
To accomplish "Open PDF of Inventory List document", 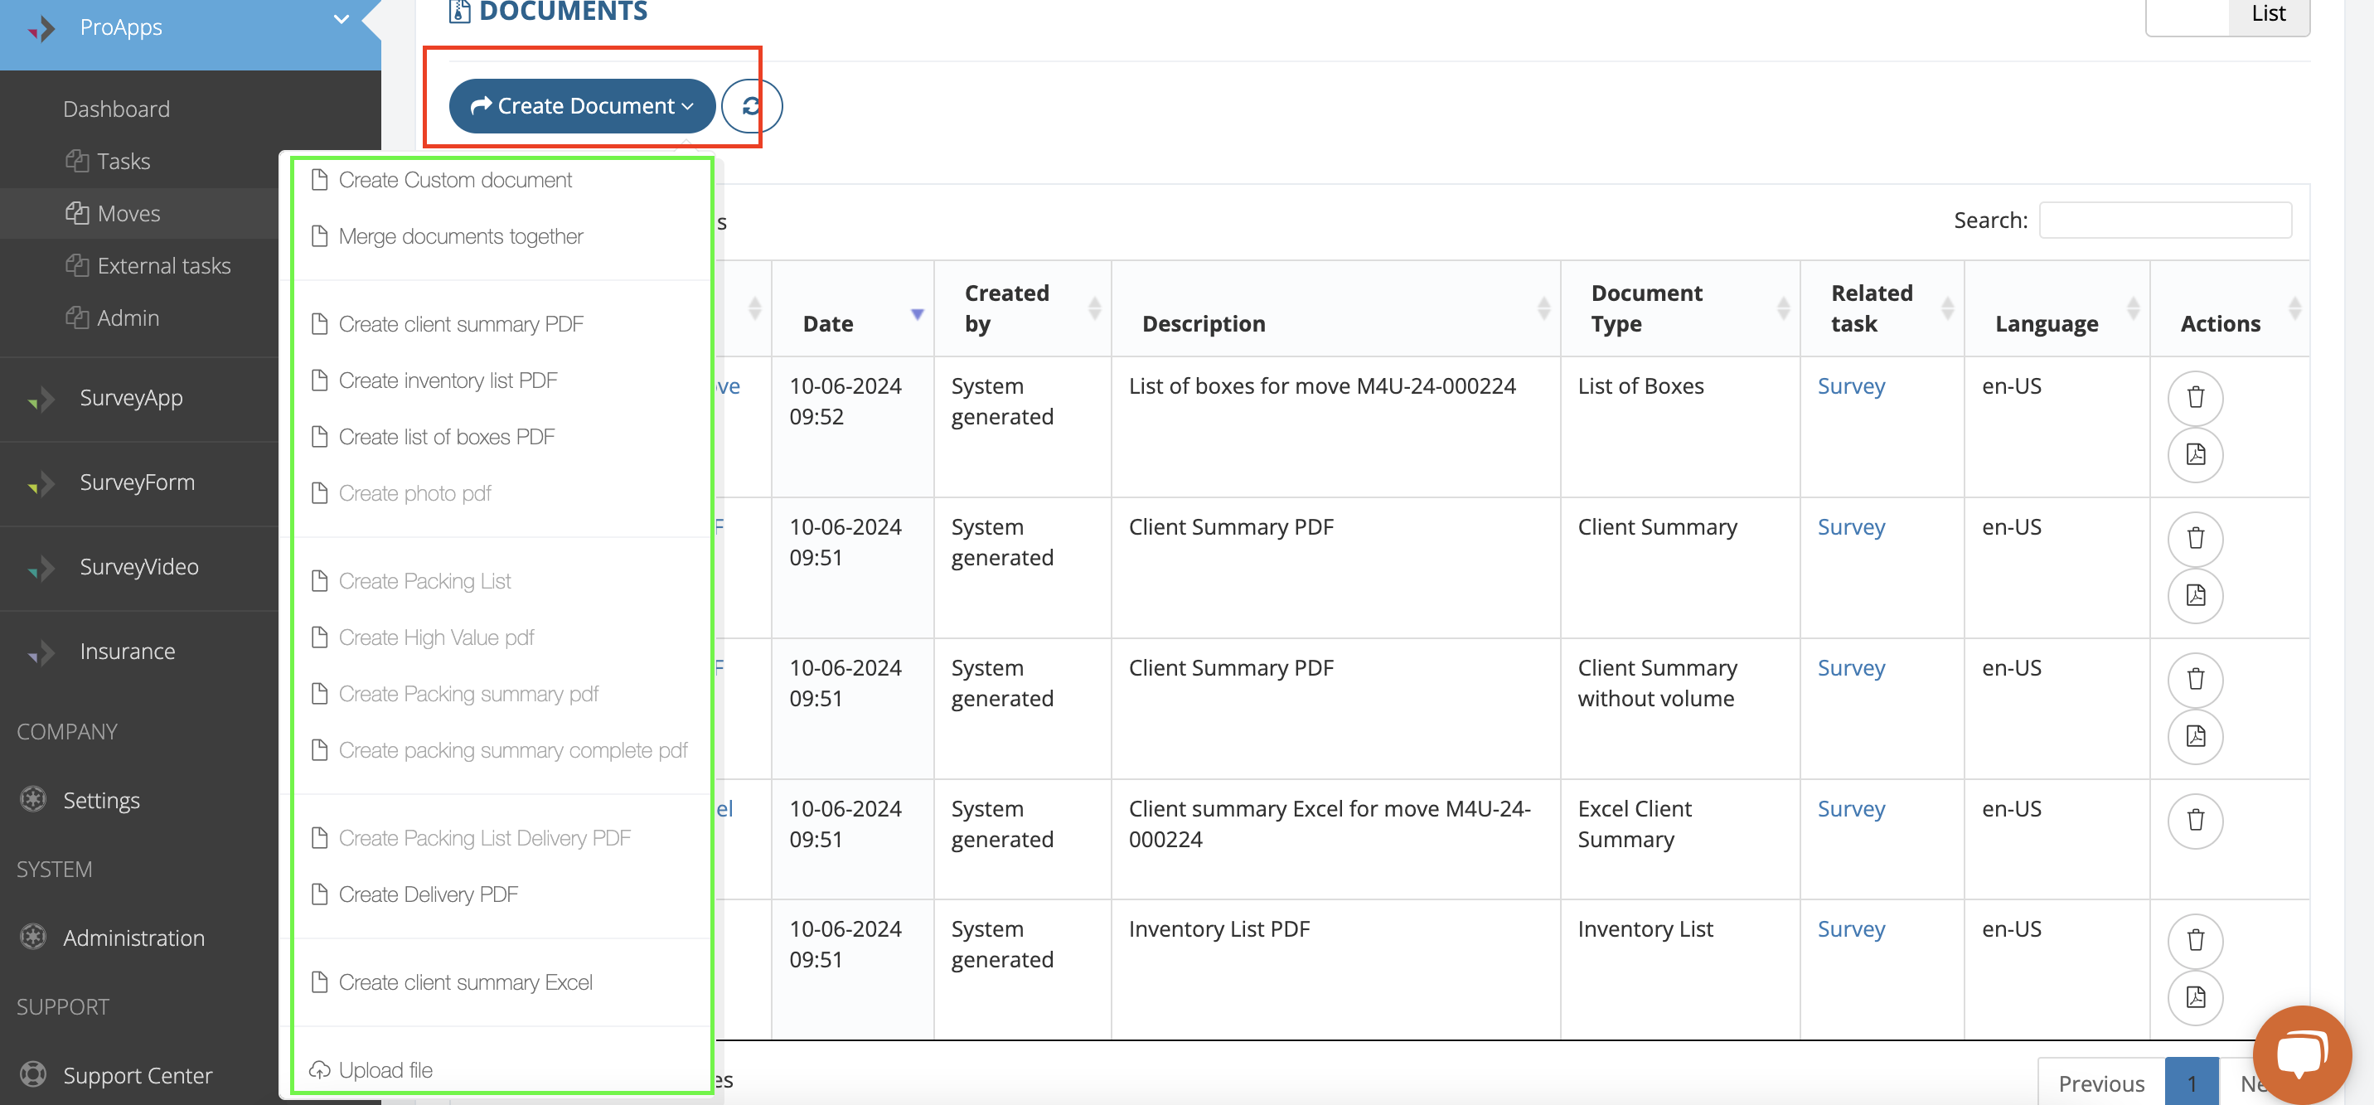I will (2195, 998).
